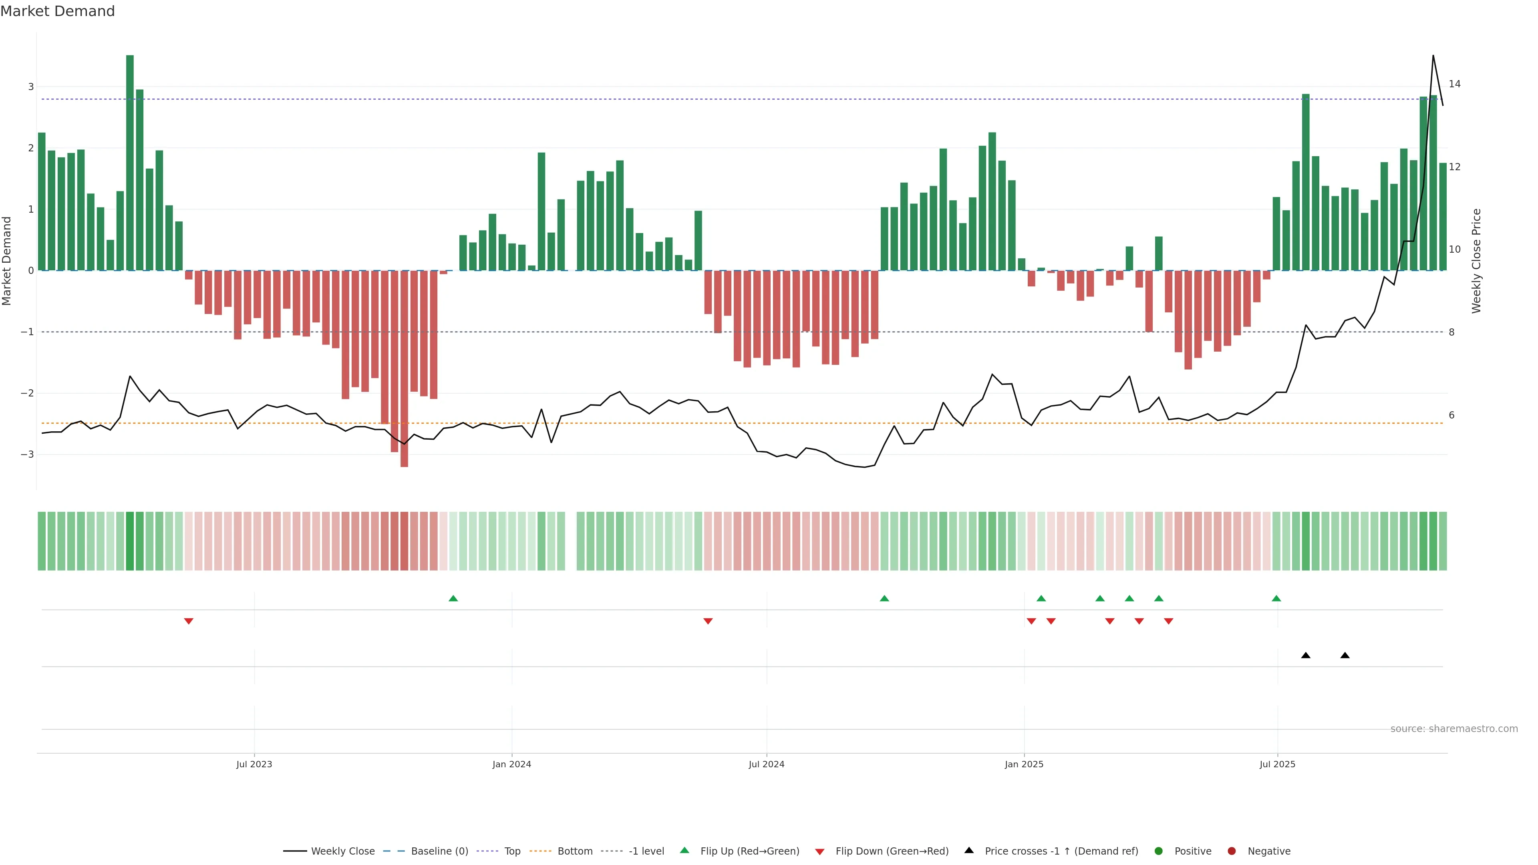
Task: Click the black Price crosses legend triangle
Action: [x=969, y=850]
